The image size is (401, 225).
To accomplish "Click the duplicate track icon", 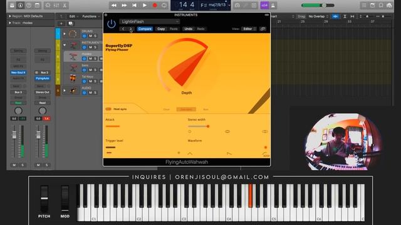I will click(x=71, y=24).
